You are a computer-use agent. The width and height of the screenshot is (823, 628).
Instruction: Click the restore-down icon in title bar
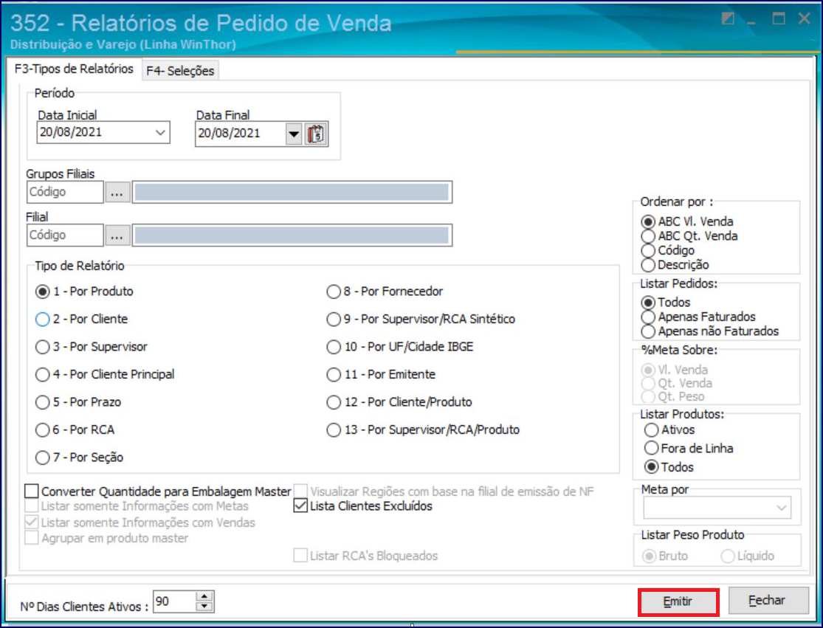coord(728,19)
